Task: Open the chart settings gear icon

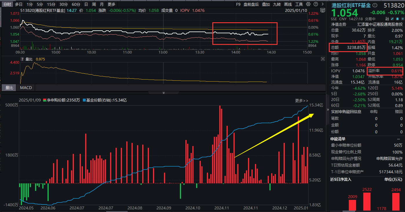Action: click(308, 4)
